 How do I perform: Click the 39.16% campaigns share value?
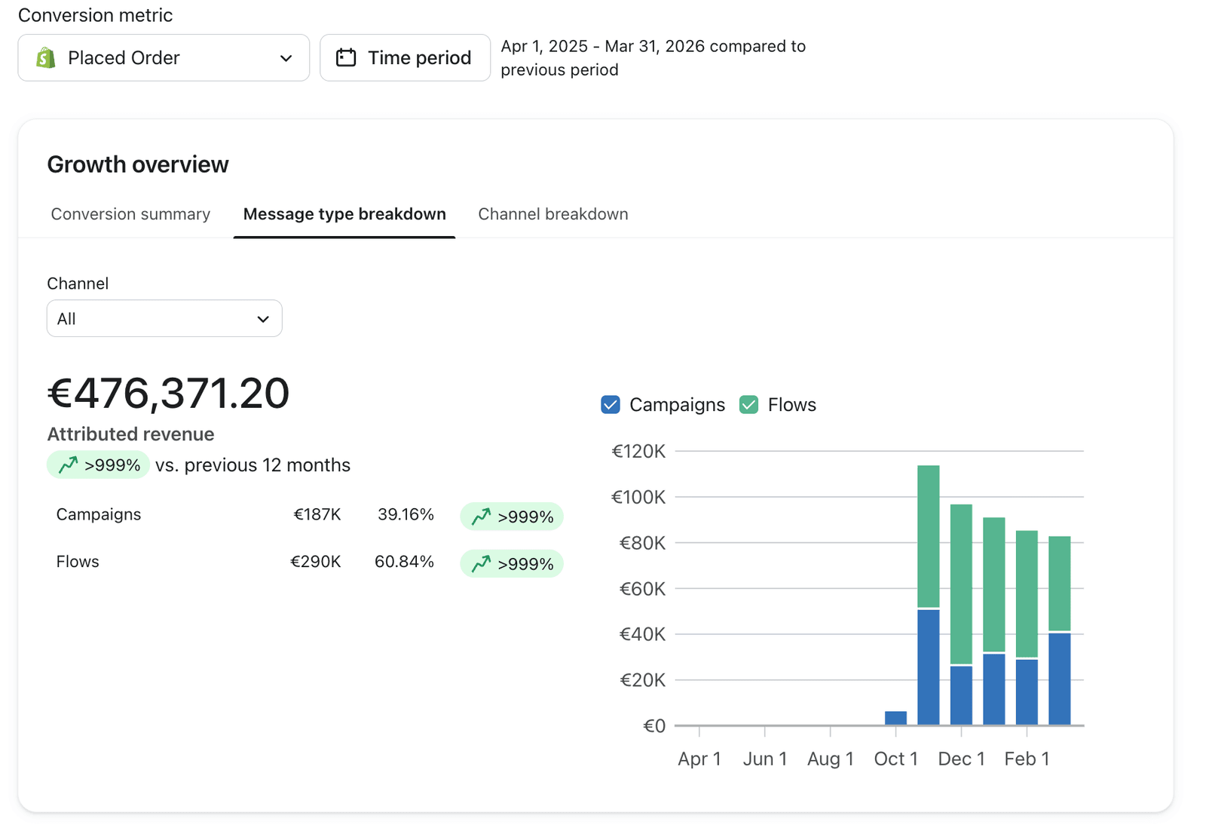point(406,514)
